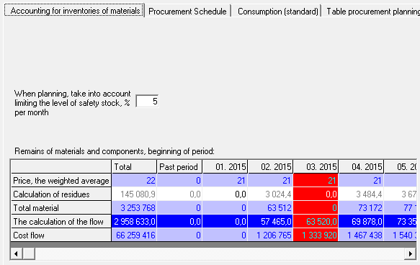The image size is (420, 265).
Task: Select cost flow cell 1 206 765
Action: point(270,235)
